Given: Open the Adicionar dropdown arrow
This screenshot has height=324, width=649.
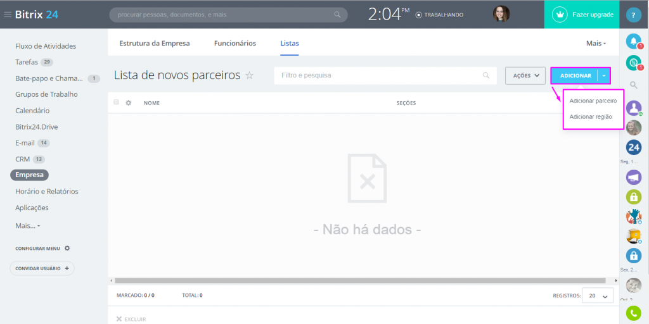Looking at the screenshot, I should pos(604,76).
